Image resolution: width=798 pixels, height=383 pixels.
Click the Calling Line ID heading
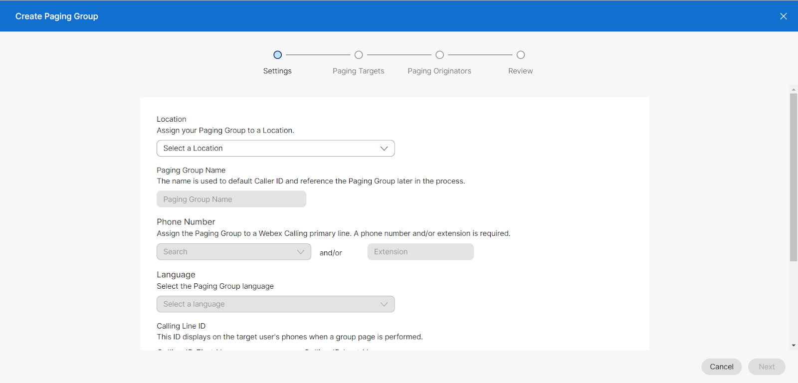(x=181, y=326)
